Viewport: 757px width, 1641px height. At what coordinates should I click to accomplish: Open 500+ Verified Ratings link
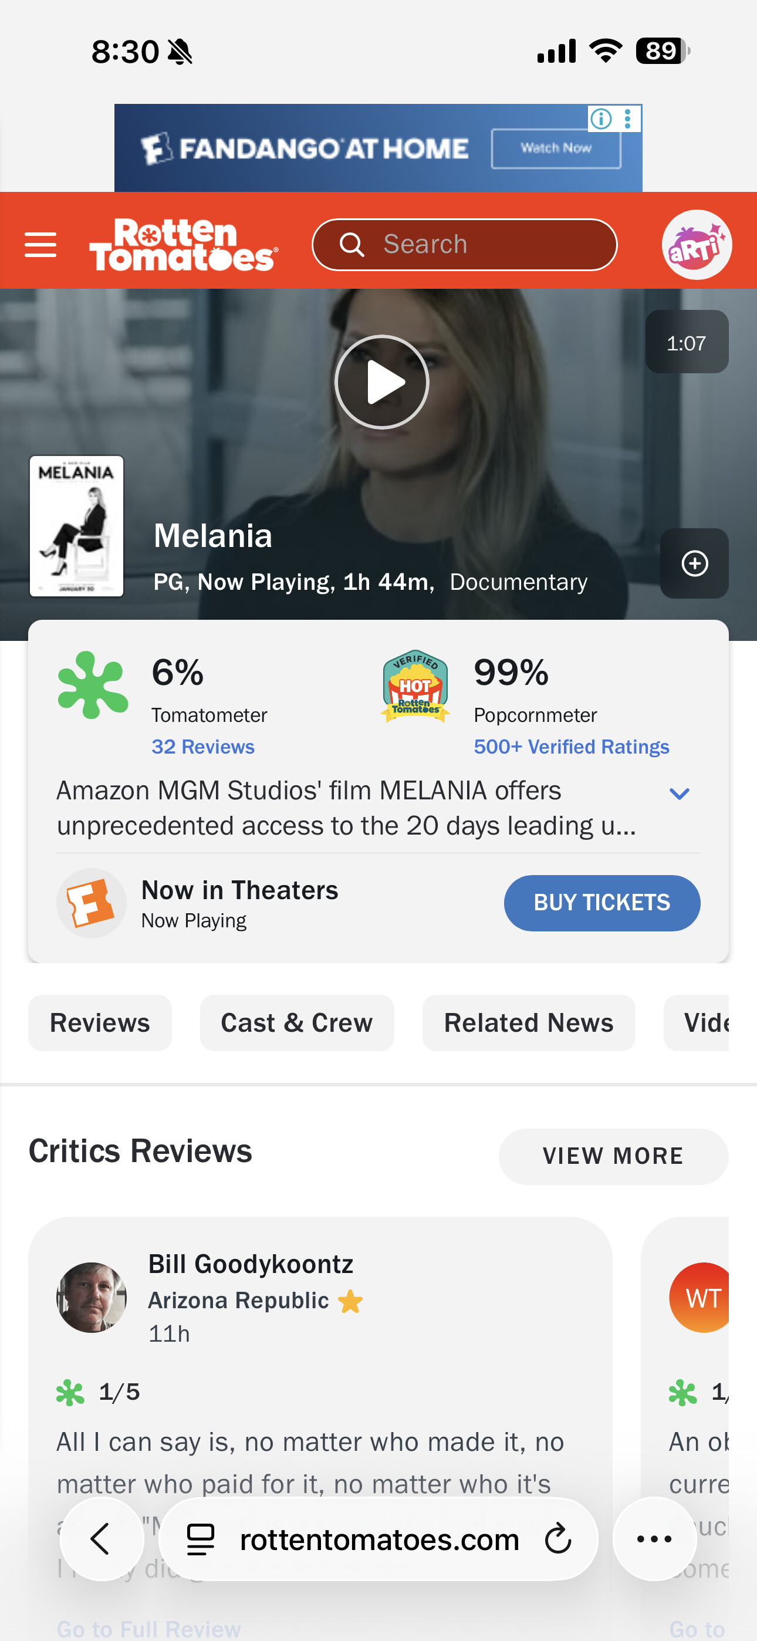tap(571, 747)
